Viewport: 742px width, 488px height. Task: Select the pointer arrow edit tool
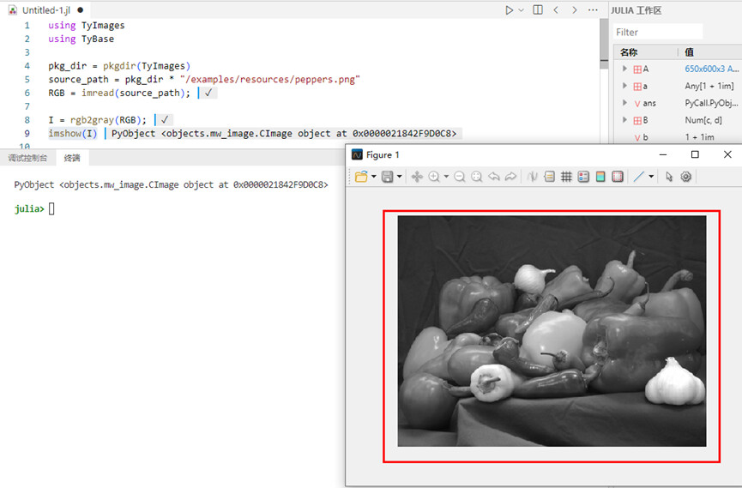click(668, 177)
